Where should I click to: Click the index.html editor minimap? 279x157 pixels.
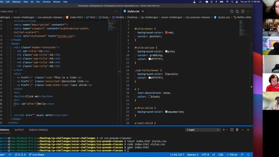[x=112, y=25]
